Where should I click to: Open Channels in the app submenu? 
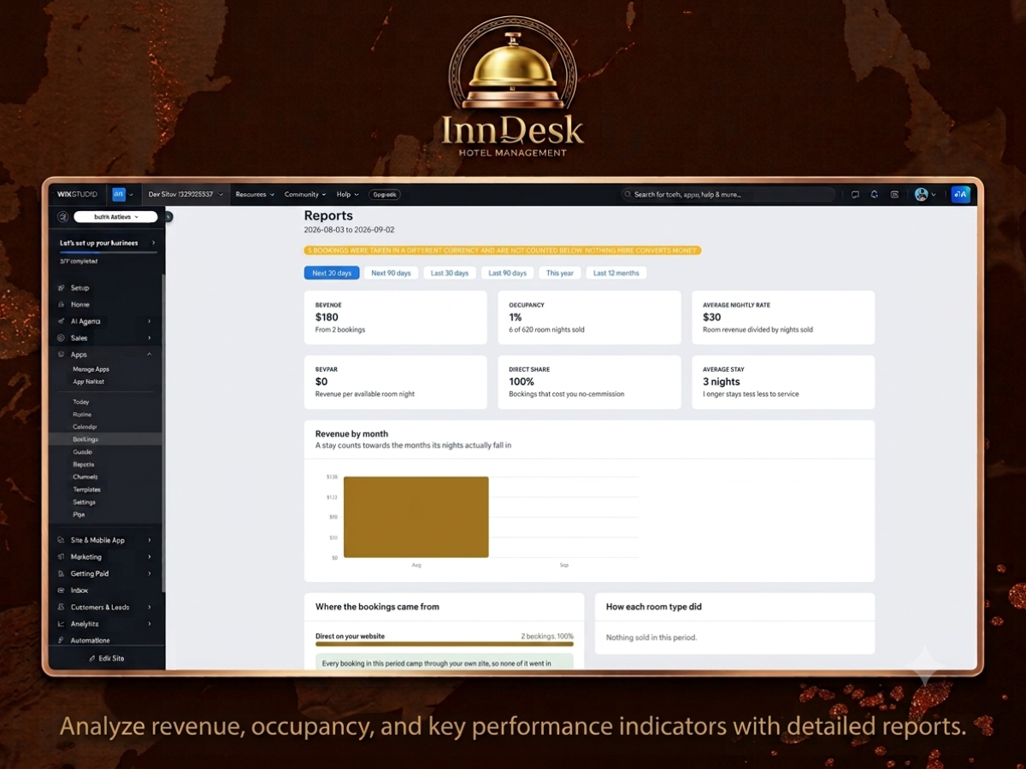tap(85, 477)
